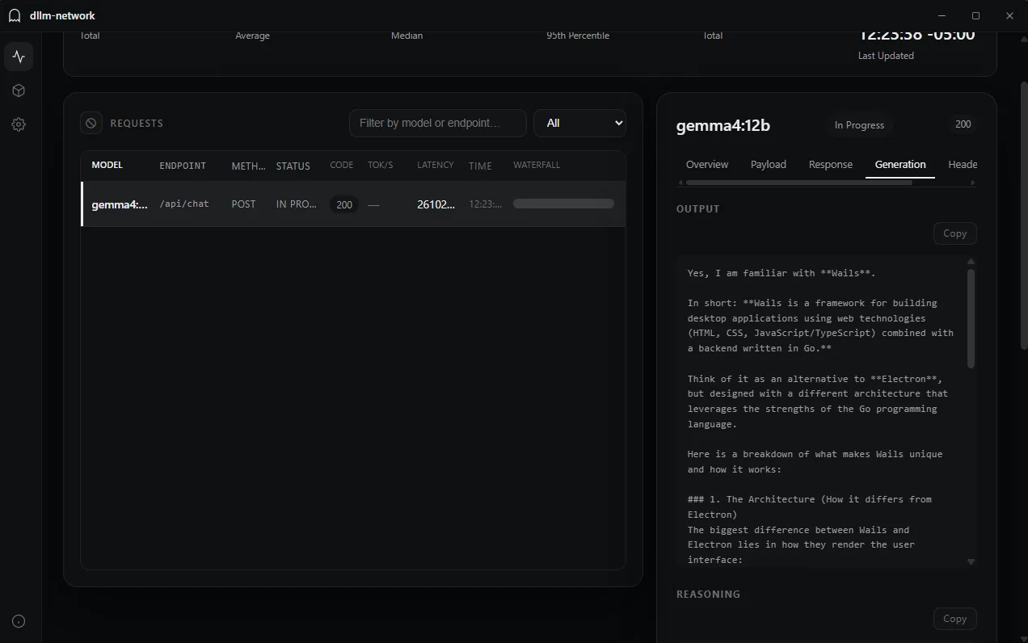Minimize the dllm-network window
Viewport: 1028px width, 643px height.
(942, 15)
